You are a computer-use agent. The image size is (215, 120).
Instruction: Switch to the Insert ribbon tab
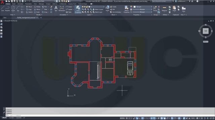point(14,4)
